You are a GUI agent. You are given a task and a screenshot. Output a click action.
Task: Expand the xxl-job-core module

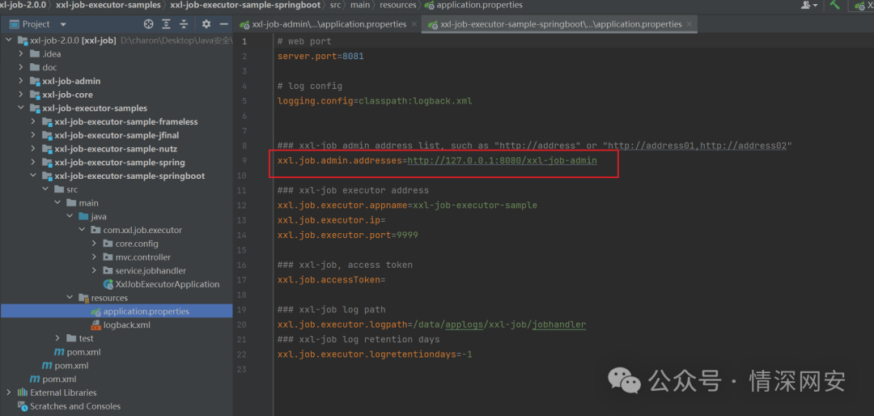tap(21, 94)
